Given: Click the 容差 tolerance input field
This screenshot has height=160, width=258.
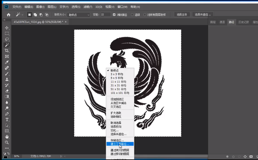Looking at the screenshot, I should click(x=105, y=15).
